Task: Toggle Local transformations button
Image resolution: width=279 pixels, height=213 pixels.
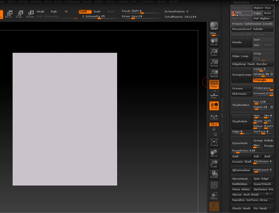Action: 214,106
